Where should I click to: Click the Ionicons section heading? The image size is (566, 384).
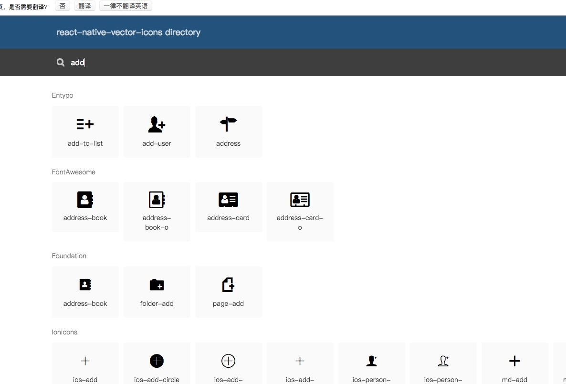click(64, 332)
